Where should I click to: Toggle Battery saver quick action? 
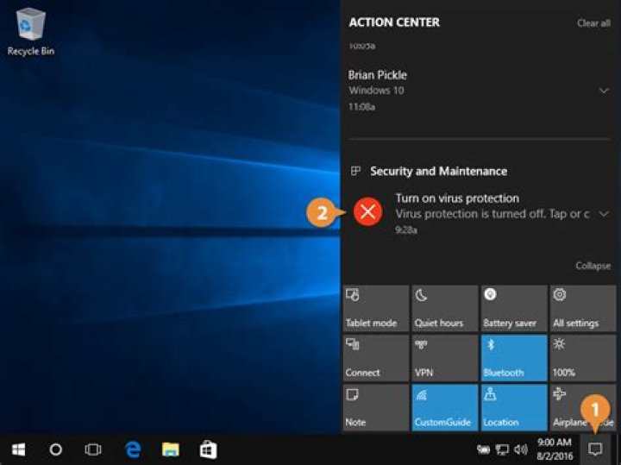(514, 308)
